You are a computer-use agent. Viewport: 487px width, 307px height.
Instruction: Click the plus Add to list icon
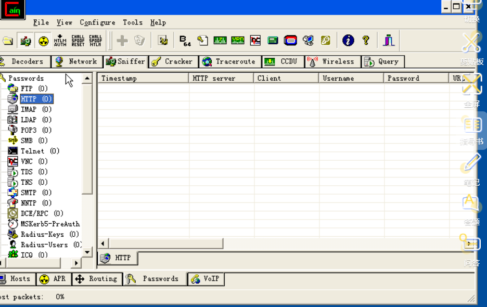pyautogui.click(x=122, y=41)
